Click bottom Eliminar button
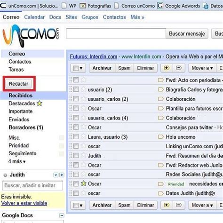The height and width of the screenshot is (223, 223). point(145,205)
